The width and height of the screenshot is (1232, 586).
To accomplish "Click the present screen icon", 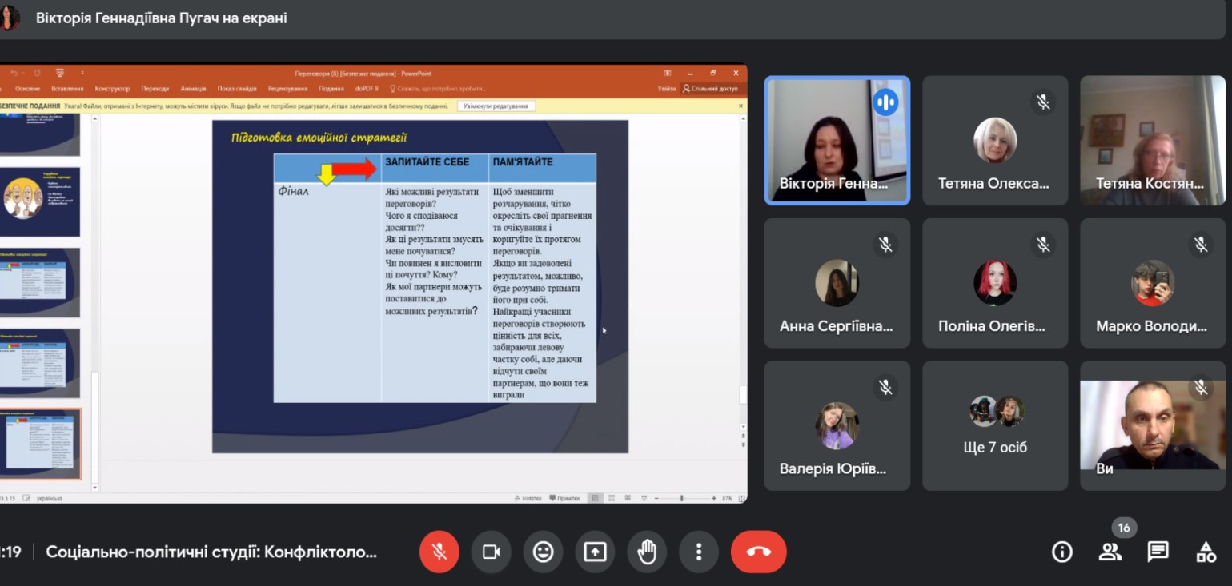I will [595, 552].
